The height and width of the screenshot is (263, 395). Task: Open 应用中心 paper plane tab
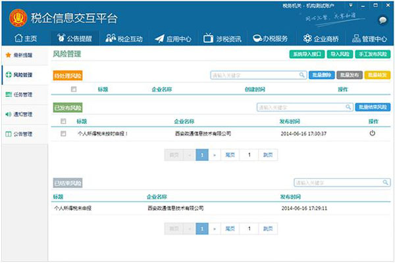pos(172,39)
